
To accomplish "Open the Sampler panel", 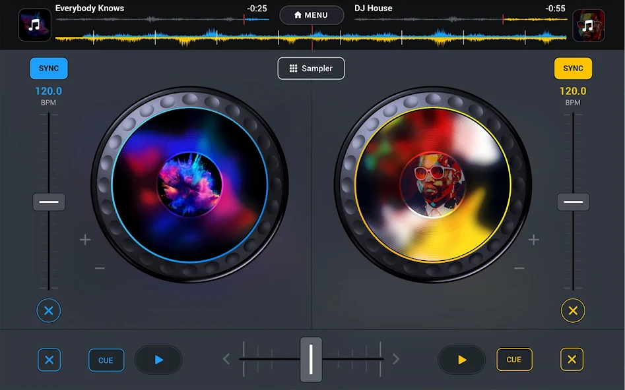I will (311, 69).
